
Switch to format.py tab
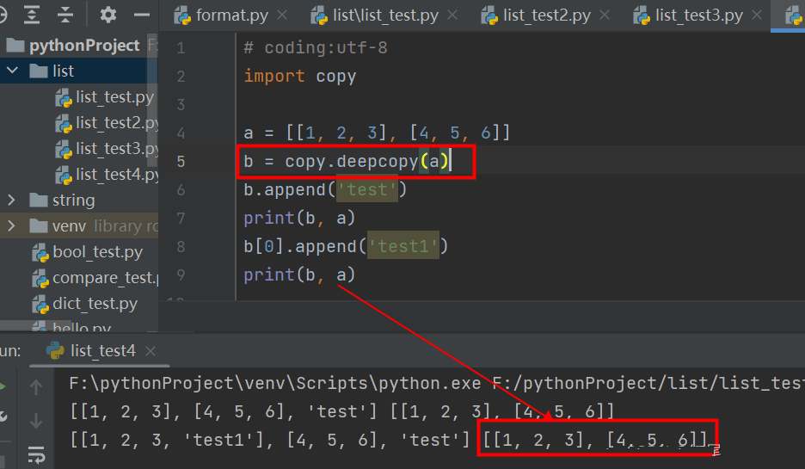232,15
